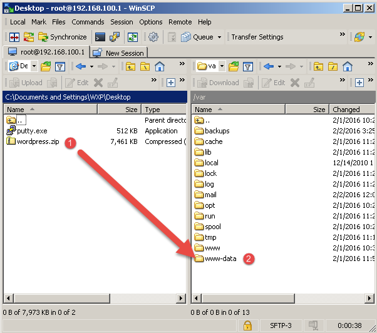
Task: Open the Help menu
Action: point(205,22)
